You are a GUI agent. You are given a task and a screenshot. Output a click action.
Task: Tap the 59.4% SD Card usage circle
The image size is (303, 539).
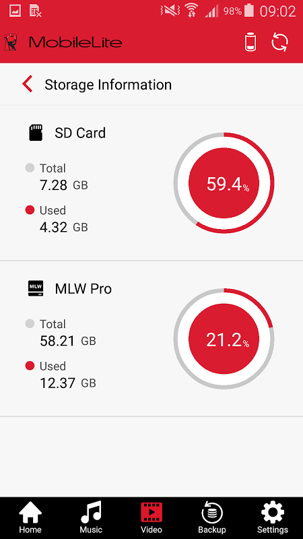coord(224,183)
